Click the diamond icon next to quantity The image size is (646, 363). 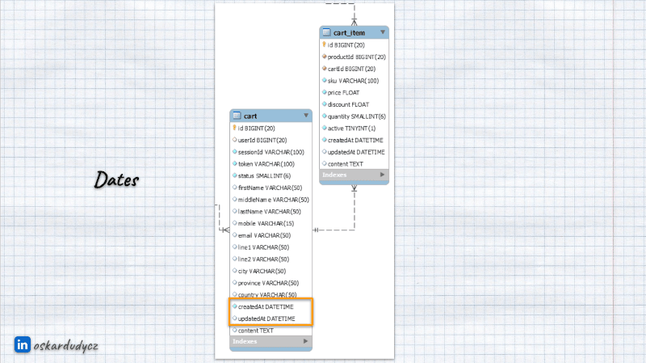325,116
